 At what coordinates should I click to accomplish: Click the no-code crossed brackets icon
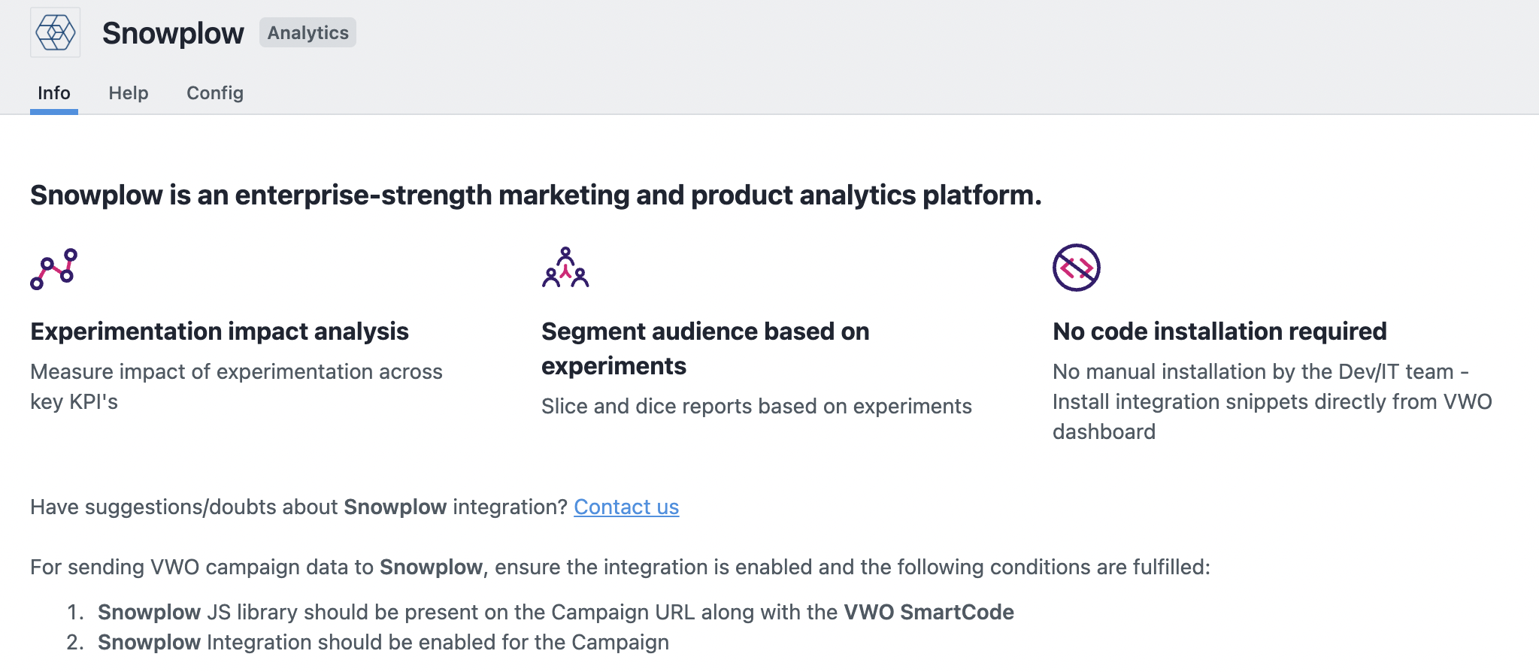1077,268
